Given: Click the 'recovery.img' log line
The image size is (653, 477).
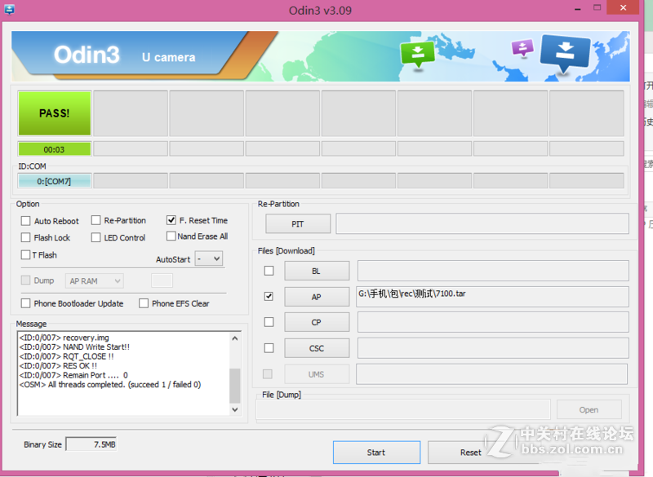Looking at the screenshot, I should click(x=64, y=338).
